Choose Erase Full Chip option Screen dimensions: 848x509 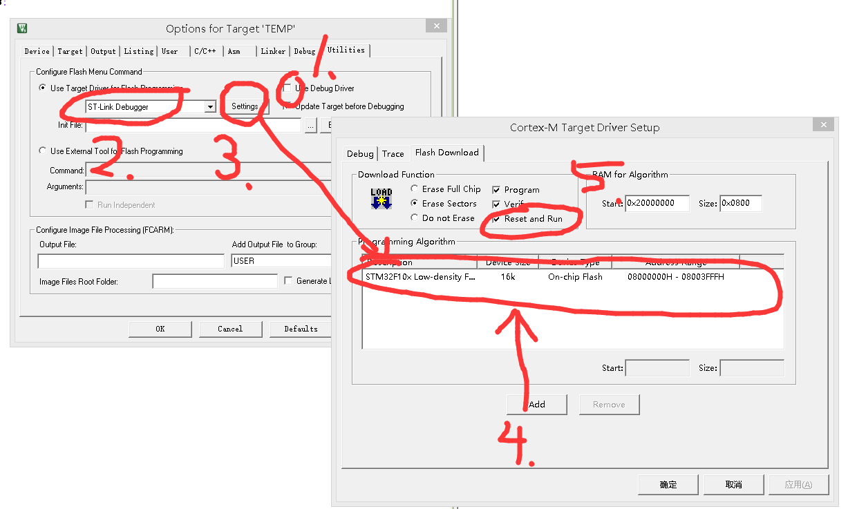[x=415, y=189]
